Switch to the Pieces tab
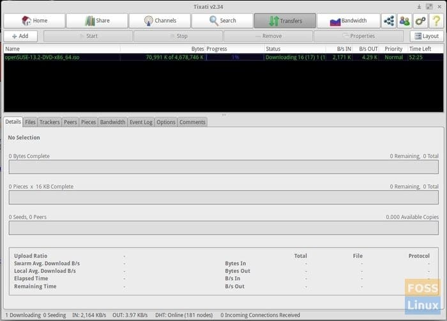Image resolution: width=447 pixels, height=321 pixels. 88,122
